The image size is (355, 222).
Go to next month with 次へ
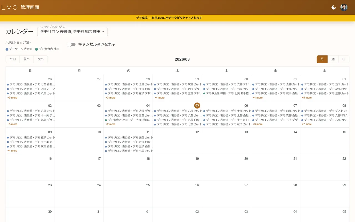click(41, 59)
